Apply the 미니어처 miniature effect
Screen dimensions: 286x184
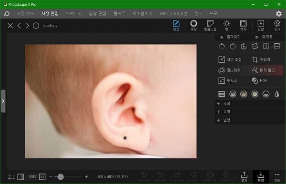pyautogui.click(x=229, y=70)
